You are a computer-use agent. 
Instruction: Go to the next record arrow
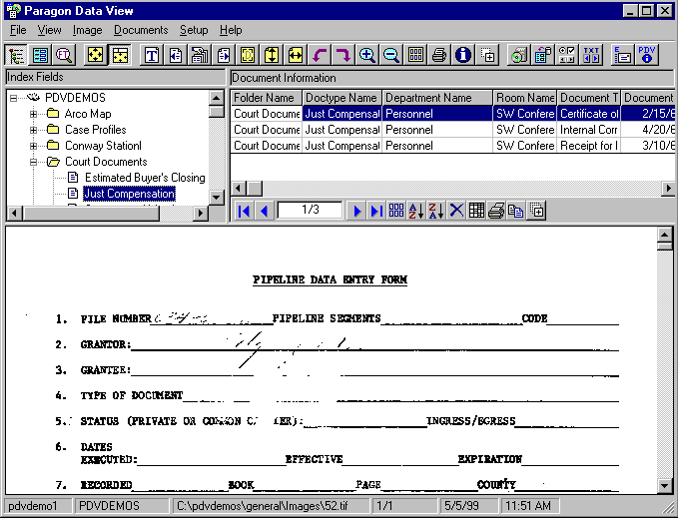pos(357,211)
